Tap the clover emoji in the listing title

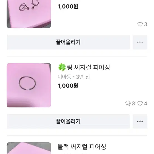[62, 67]
